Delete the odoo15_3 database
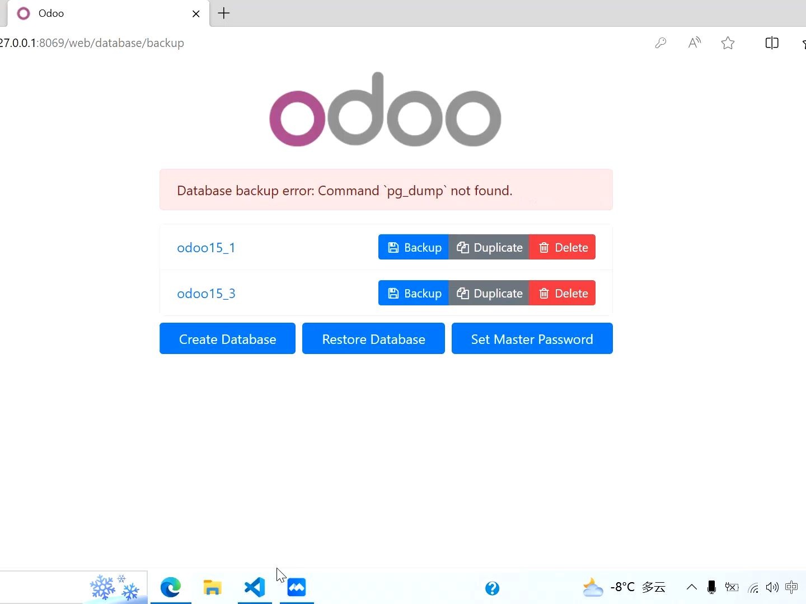The image size is (806, 604). coord(563,293)
